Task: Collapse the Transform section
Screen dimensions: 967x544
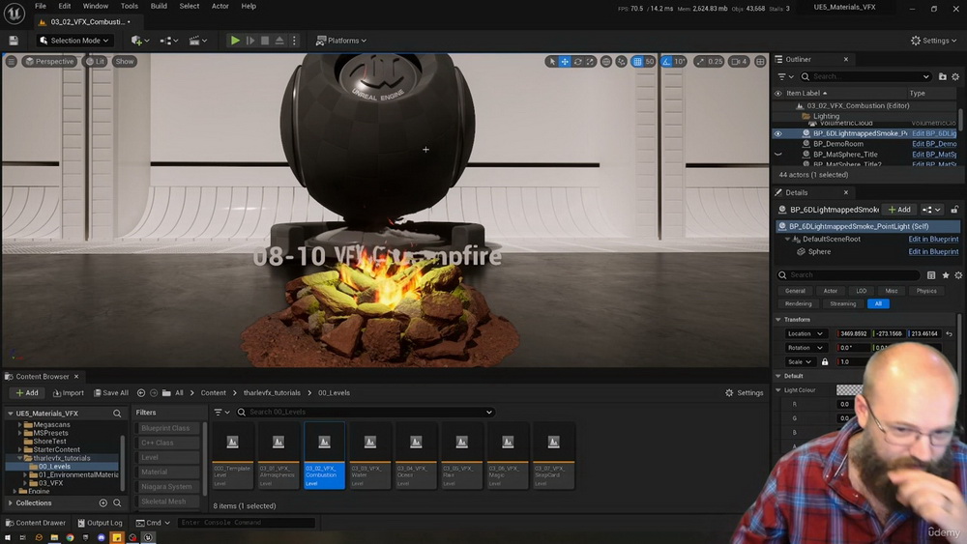Action: click(x=778, y=320)
